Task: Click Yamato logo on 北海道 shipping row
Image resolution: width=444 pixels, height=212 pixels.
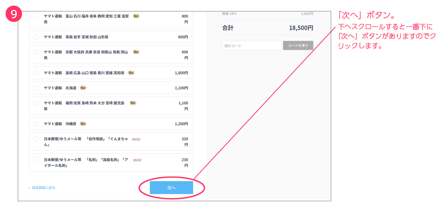Action: (83, 88)
